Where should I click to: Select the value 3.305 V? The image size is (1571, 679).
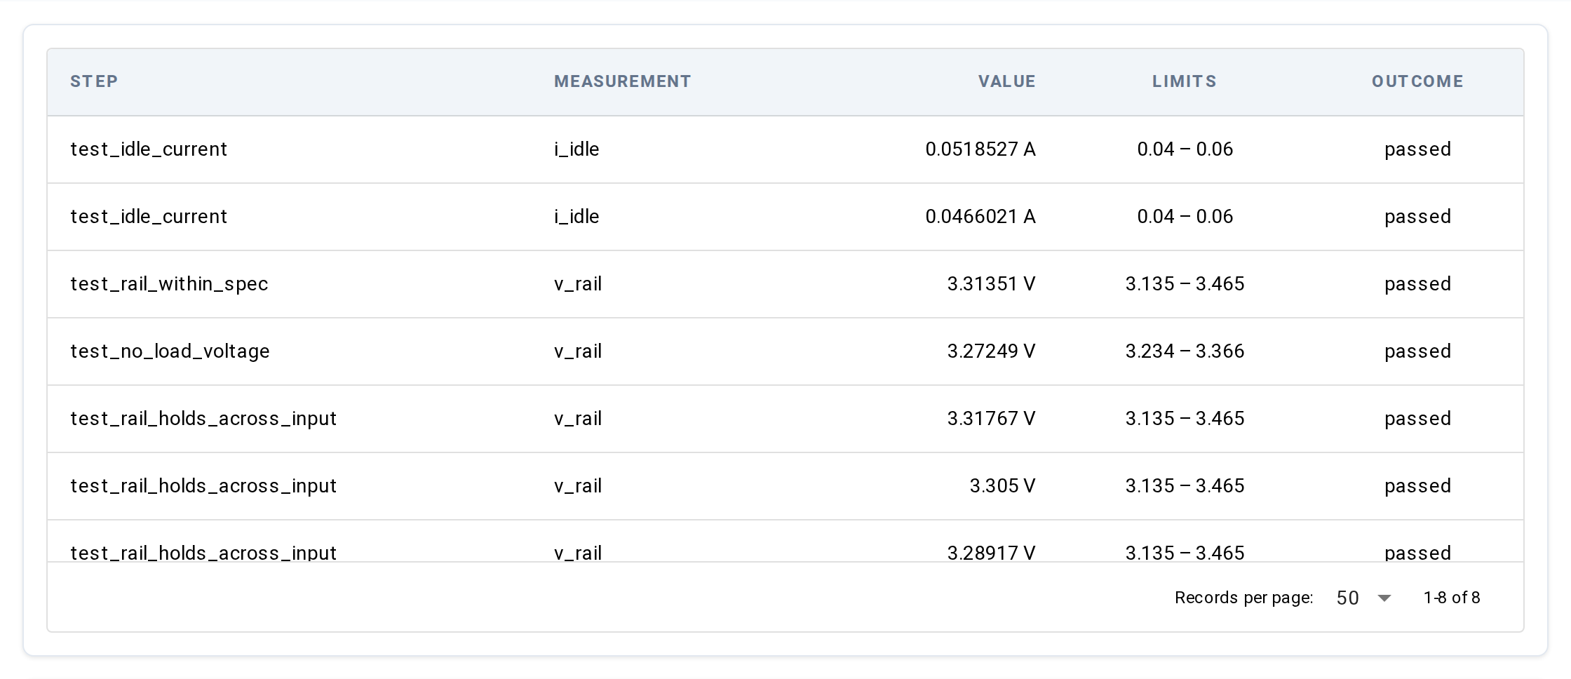1002,485
